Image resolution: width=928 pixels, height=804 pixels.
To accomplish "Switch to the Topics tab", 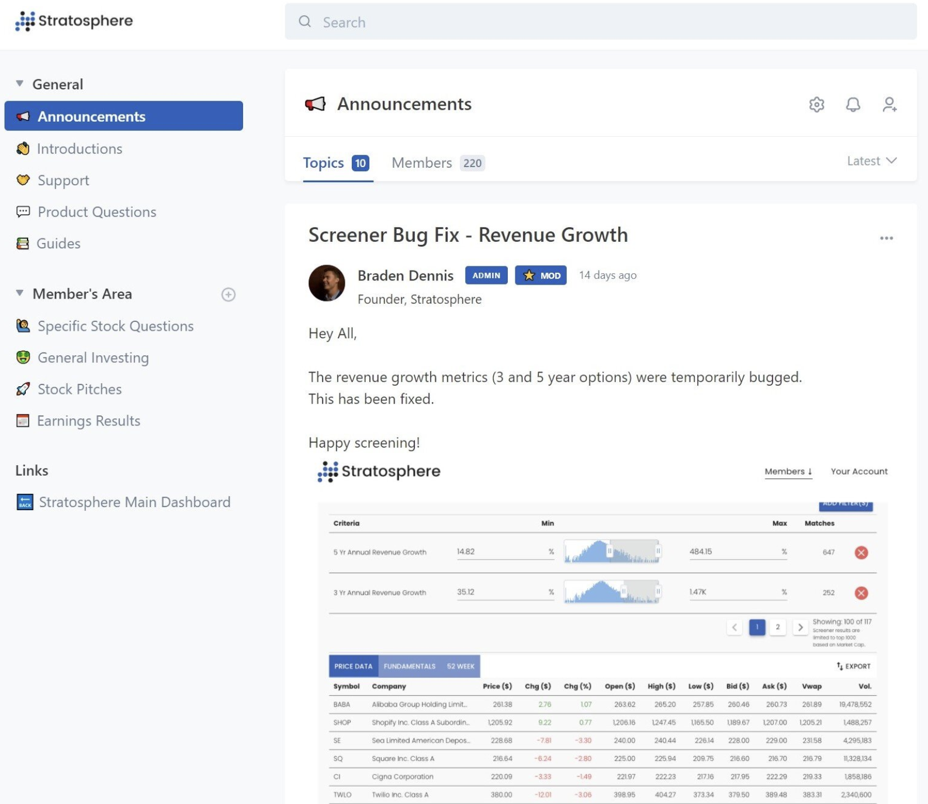I will coord(336,163).
